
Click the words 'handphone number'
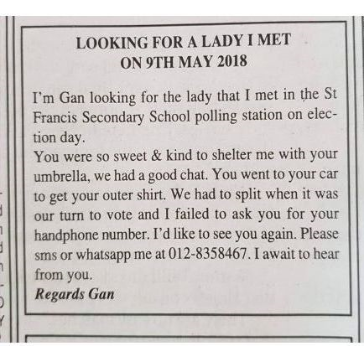pyautogui.click(x=90, y=235)
